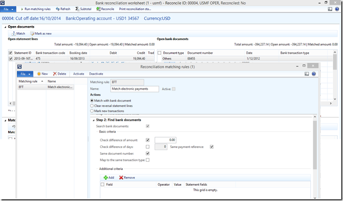Toggle Search bank documents checkbox
This screenshot has width=343, height=201.
(x=147, y=126)
